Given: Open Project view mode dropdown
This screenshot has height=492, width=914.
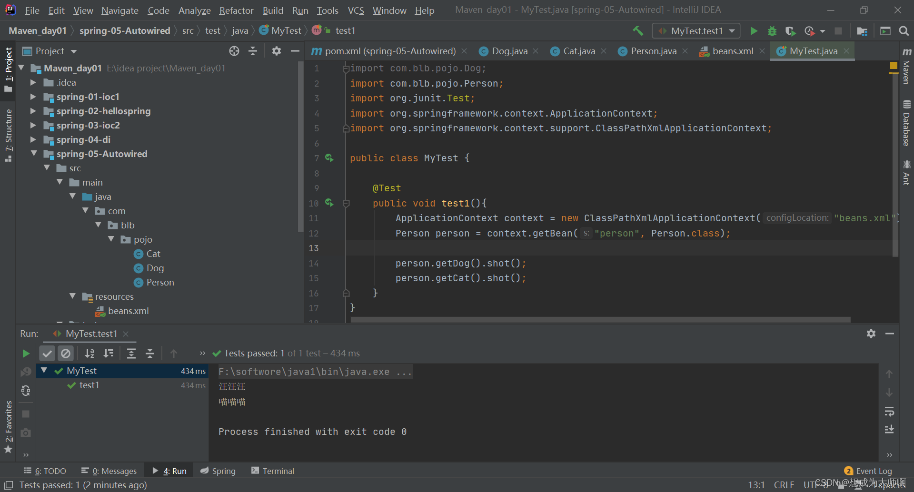Looking at the screenshot, I should [x=74, y=51].
